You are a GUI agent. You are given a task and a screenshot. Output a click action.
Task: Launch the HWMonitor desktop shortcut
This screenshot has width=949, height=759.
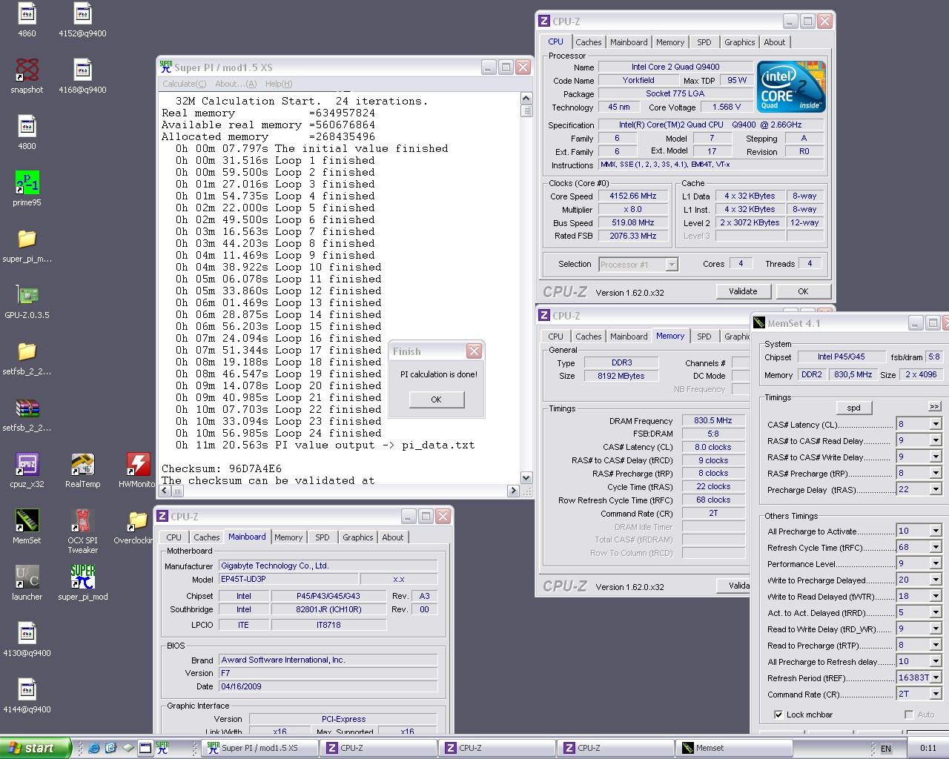click(138, 465)
